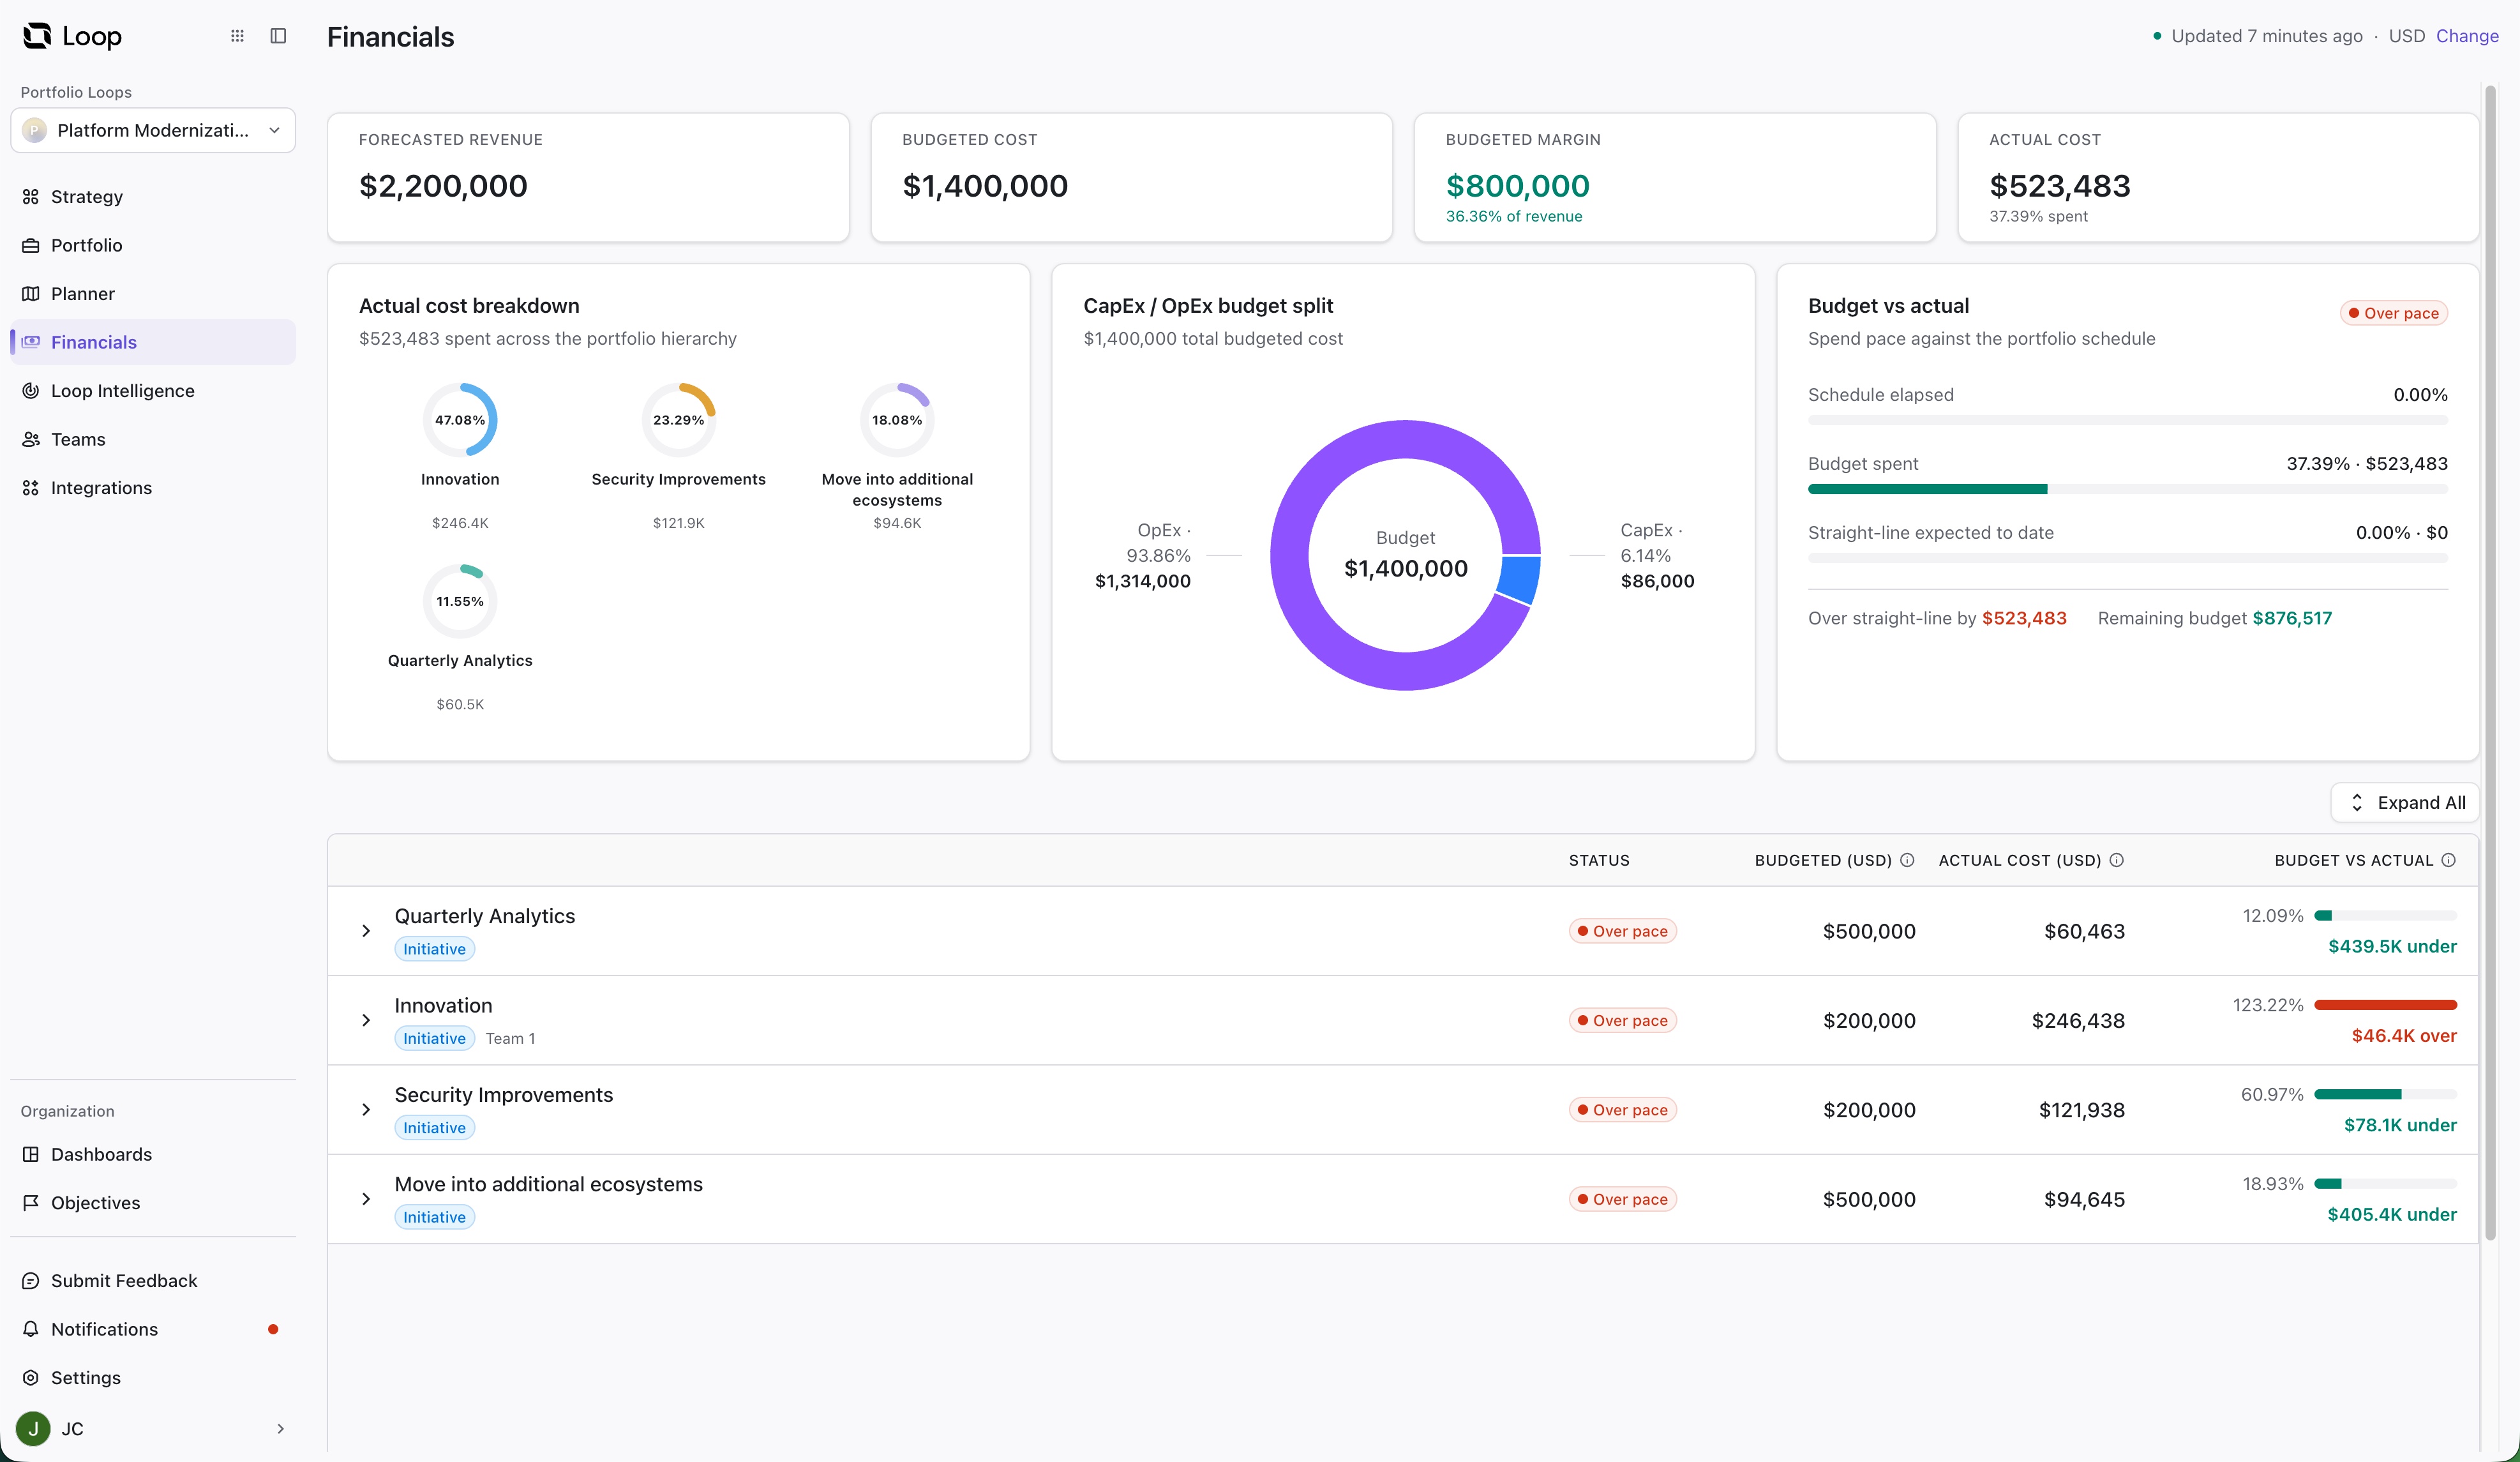Click the Loop logo icon
Image resolution: width=2520 pixels, height=1462 pixels.
[x=37, y=36]
